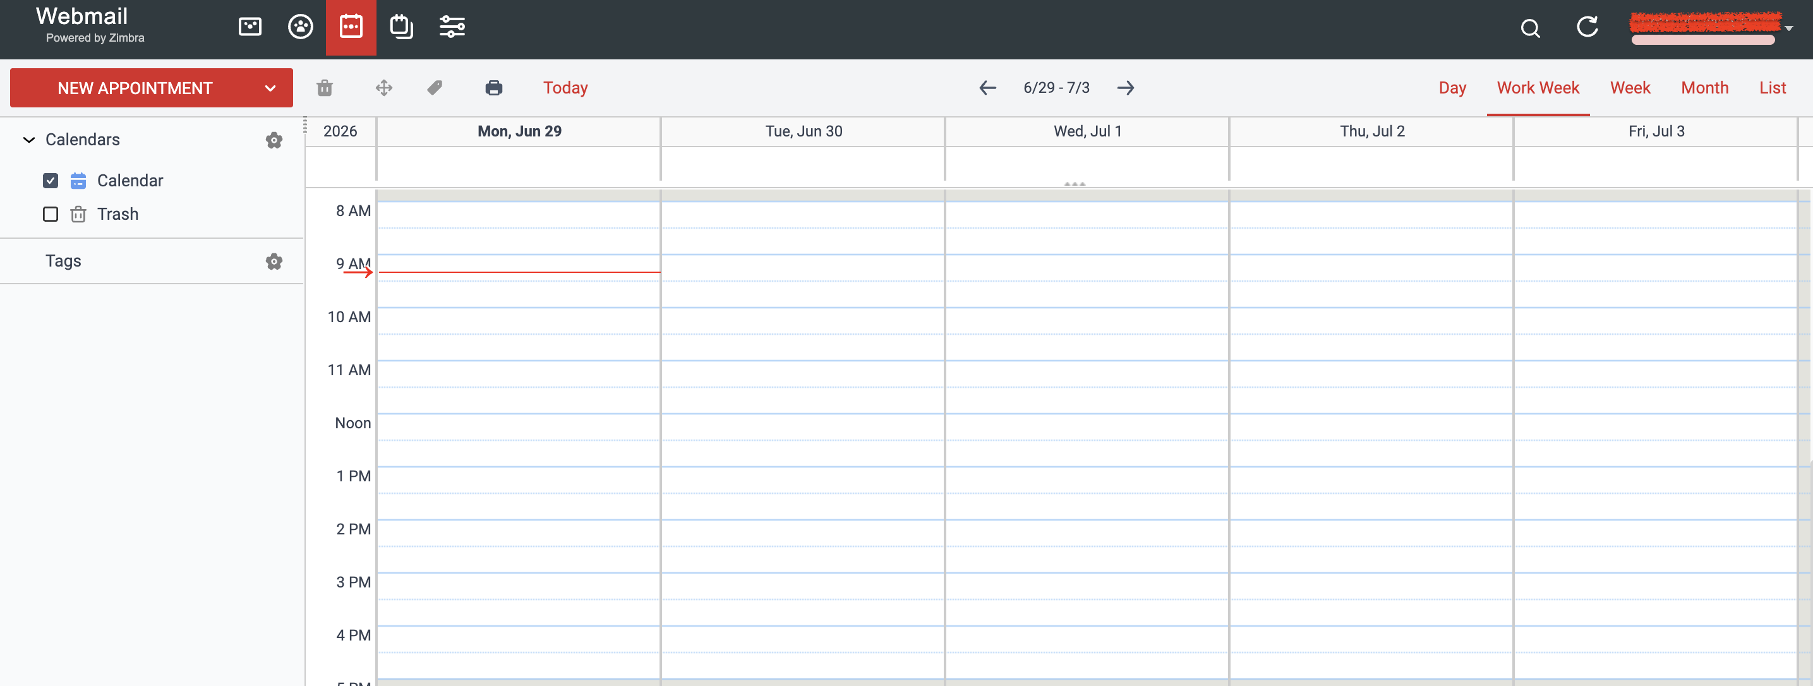This screenshot has width=1813, height=686.
Task: Collapse the Calendars section chevron
Action: (29, 140)
